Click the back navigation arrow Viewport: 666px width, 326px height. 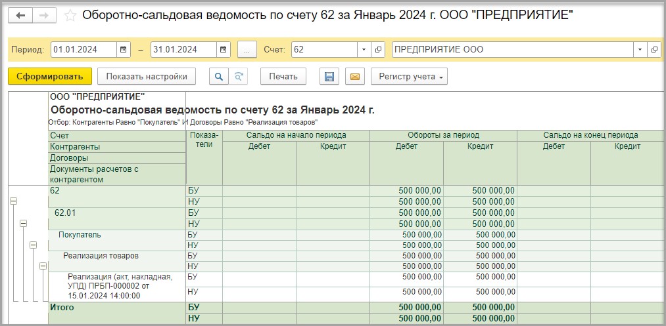click(20, 15)
